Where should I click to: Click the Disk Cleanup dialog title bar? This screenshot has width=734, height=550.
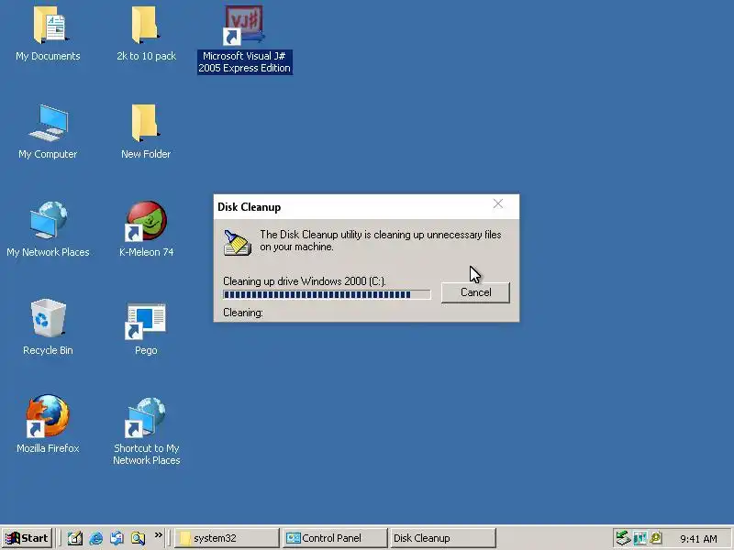coord(366,207)
